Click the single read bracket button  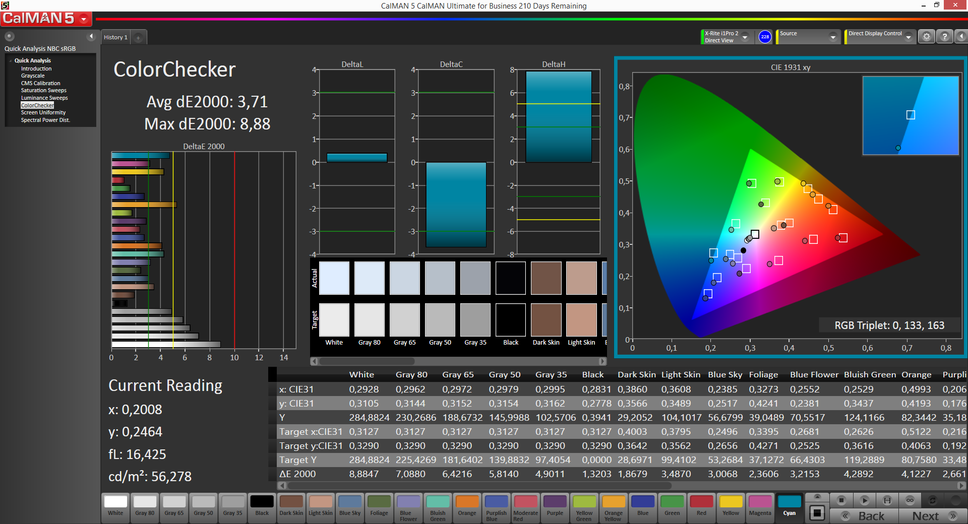click(x=887, y=500)
